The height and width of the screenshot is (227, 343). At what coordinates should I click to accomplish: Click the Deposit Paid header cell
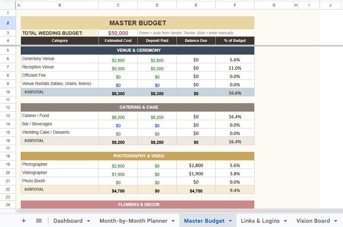click(157, 40)
